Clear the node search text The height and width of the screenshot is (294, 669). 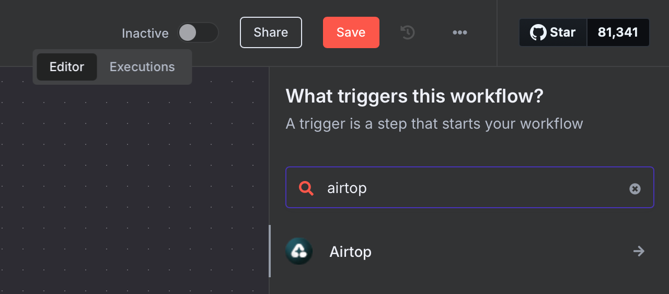click(635, 188)
